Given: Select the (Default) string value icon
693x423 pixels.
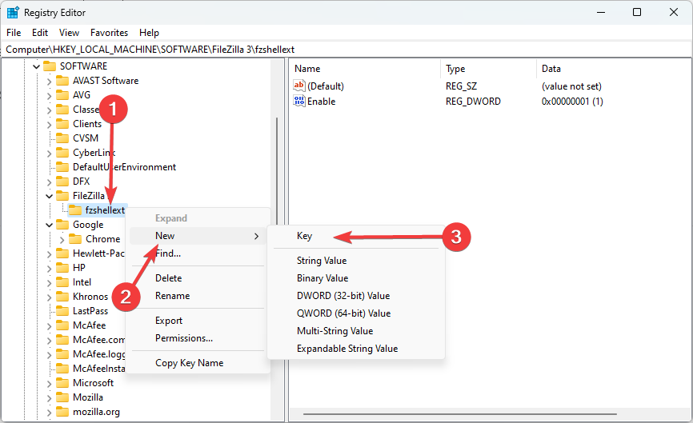Looking at the screenshot, I should pos(299,86).
